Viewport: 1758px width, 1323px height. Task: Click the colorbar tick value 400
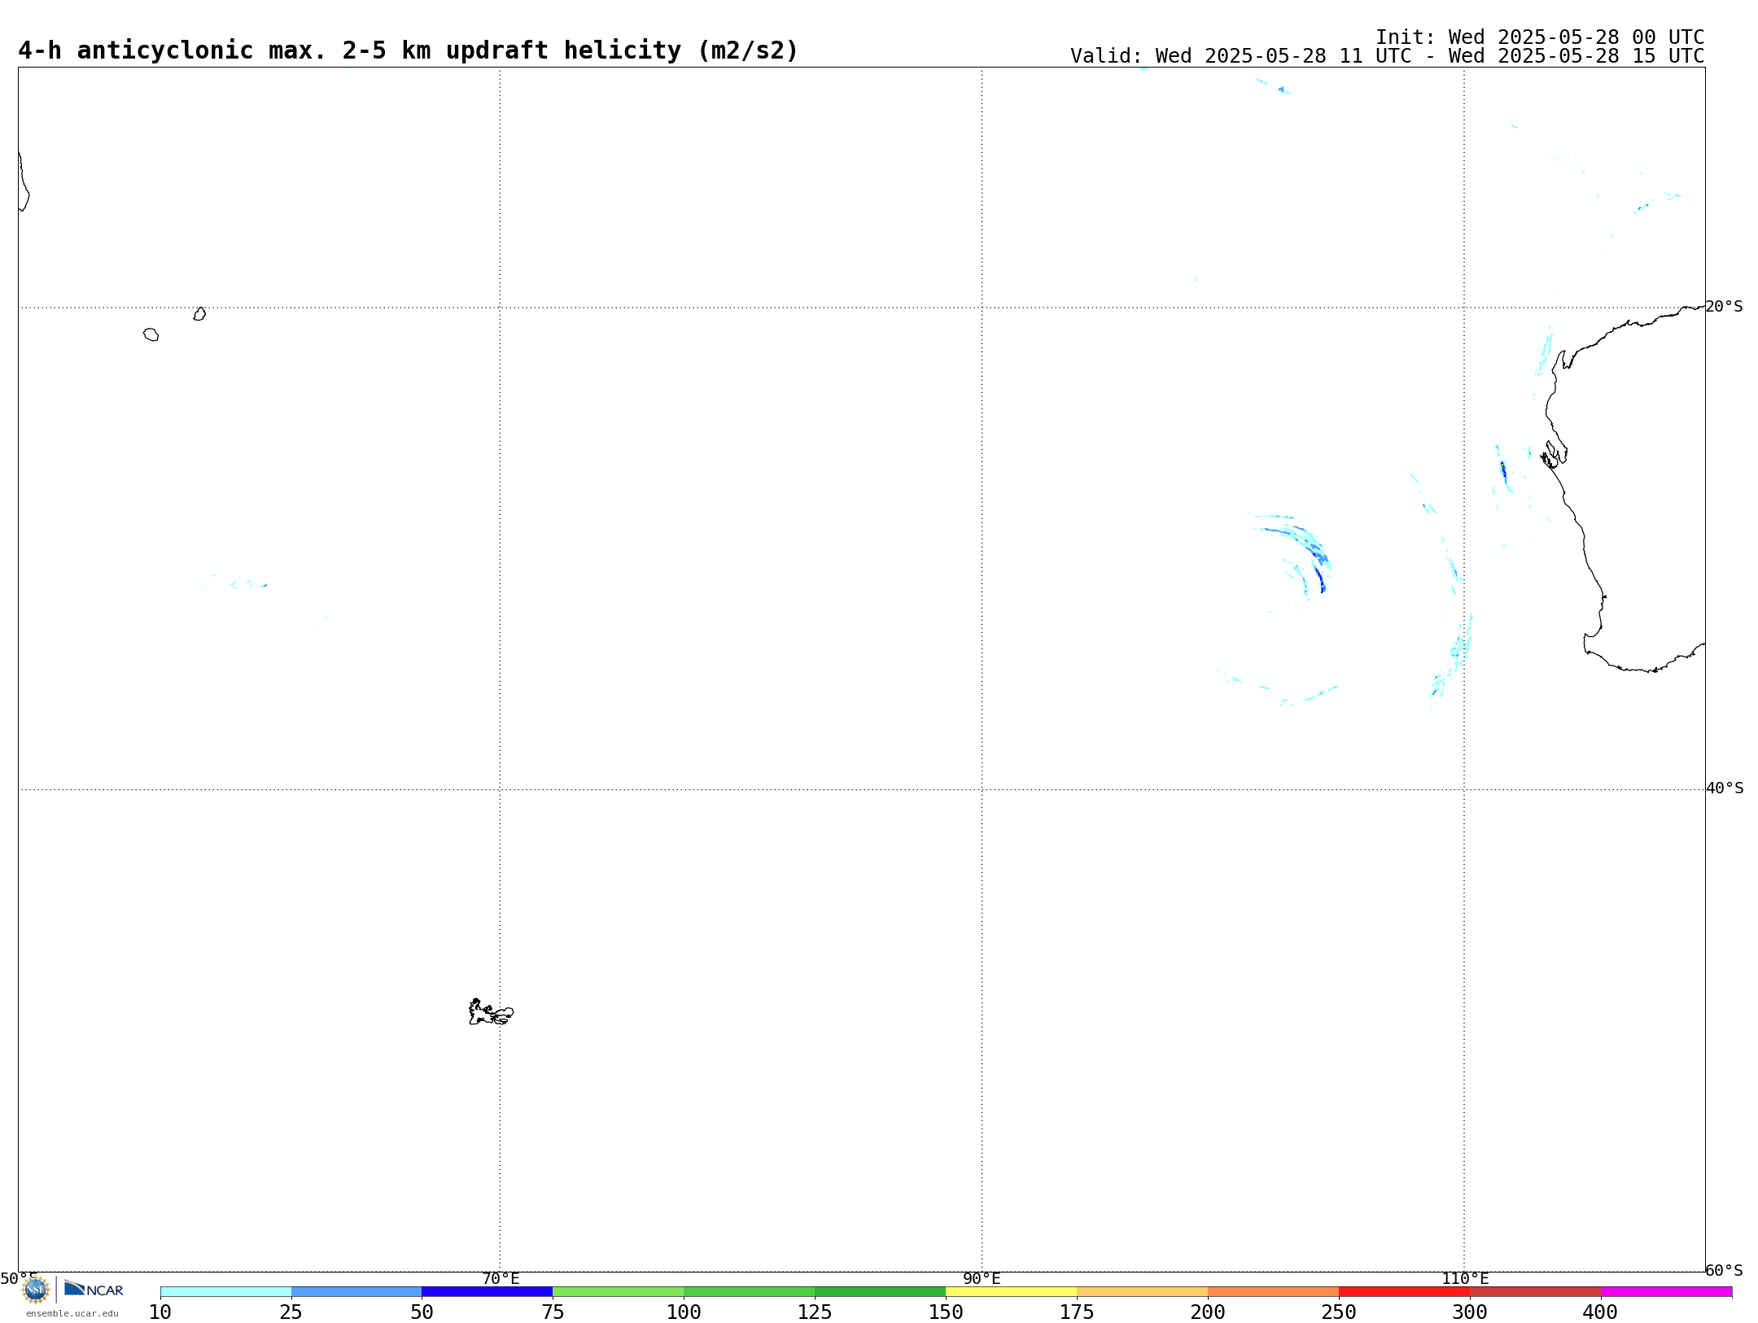coord(1600,1312)
